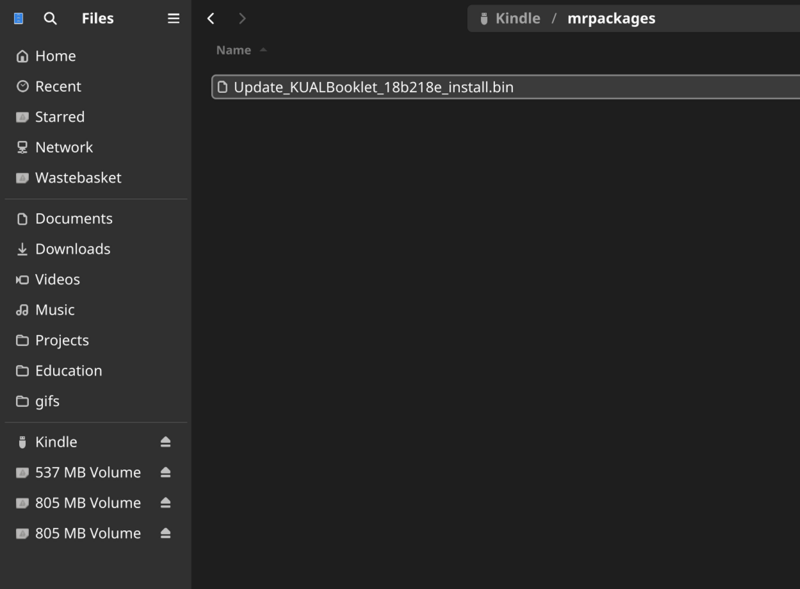Click the search magnifier icon

50,19
